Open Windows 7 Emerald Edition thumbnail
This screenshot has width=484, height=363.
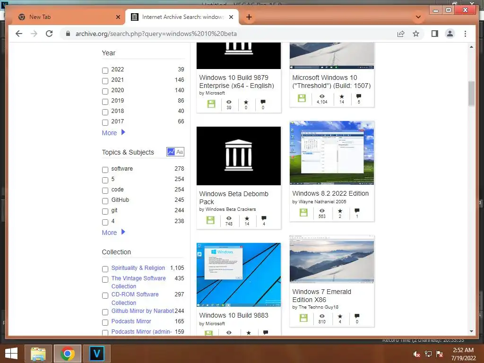pyautogui.click(x=332, y=259)
